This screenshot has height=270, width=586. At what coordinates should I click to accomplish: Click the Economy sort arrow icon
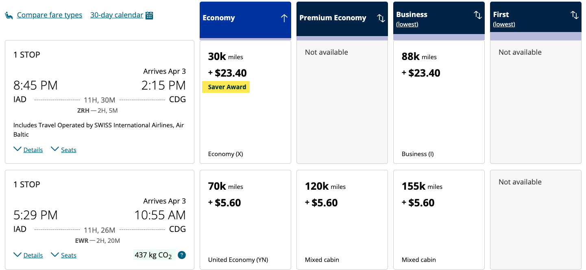[284, 18]
